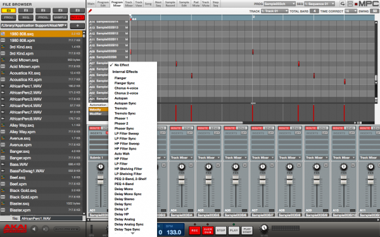Click the sequence icon of 3rd Kind.sxq

click(x=3, y=47)
